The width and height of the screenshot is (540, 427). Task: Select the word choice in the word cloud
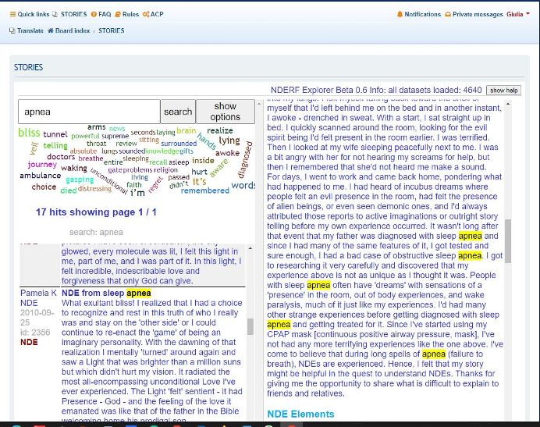[44, 187]
